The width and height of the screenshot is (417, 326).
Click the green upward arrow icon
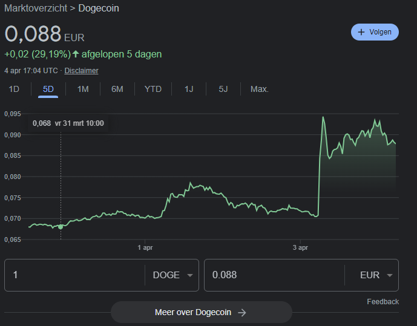click(x=76, y=54)
